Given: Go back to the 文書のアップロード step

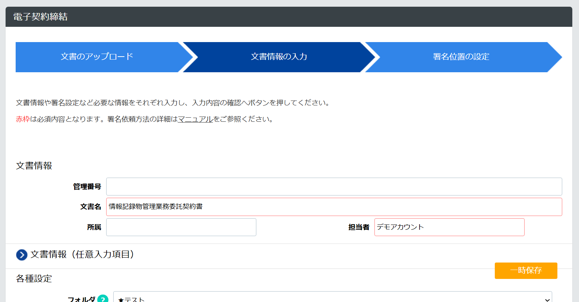Looking at the screenshot, I should [97, 57].
